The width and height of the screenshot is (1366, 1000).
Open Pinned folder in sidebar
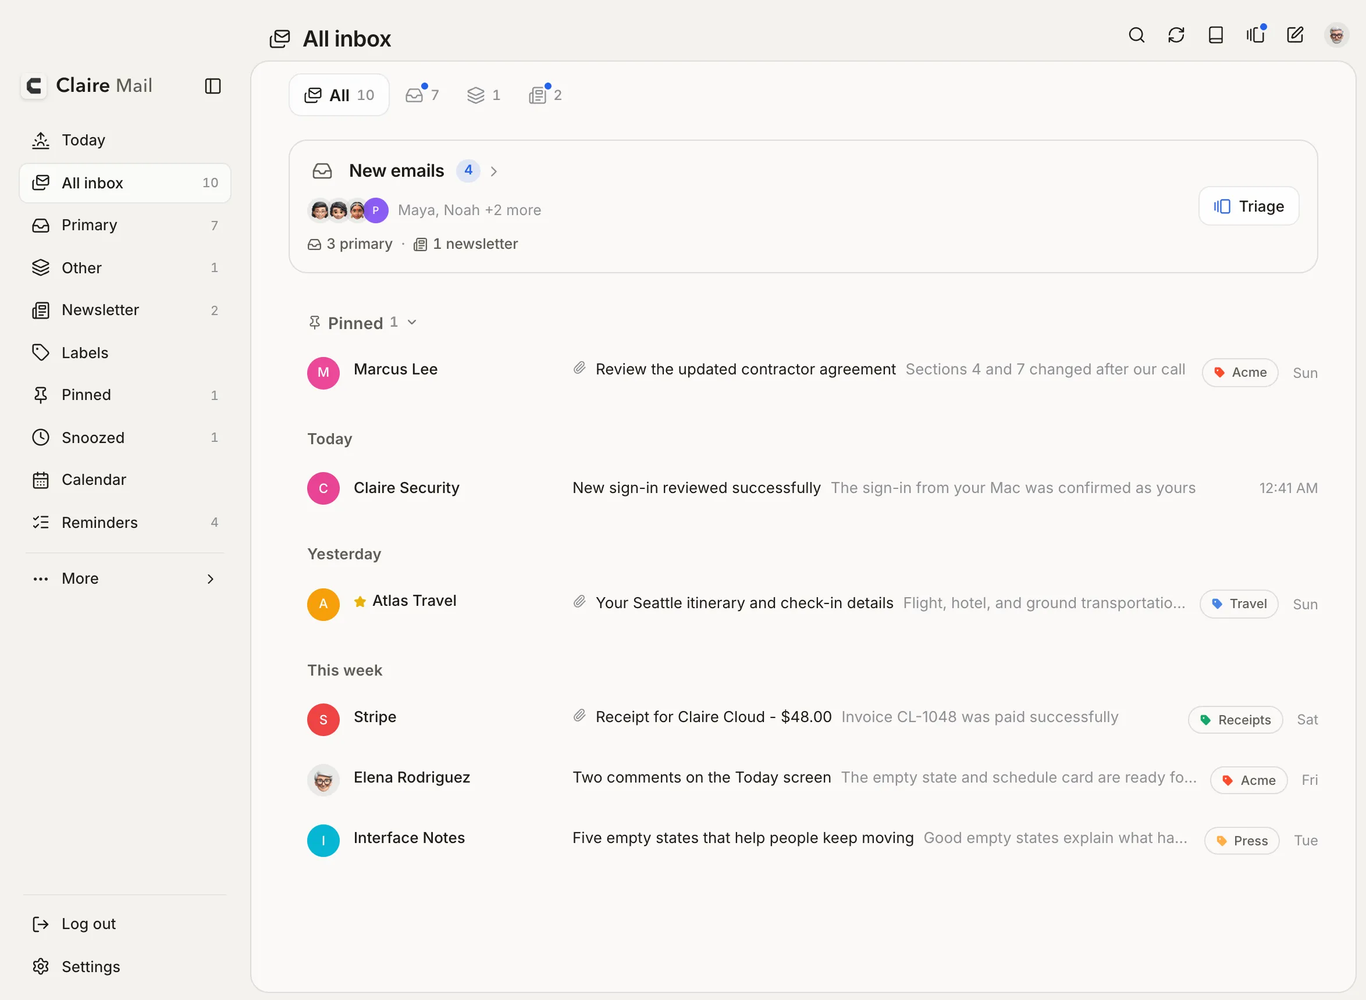click(124, 395)
